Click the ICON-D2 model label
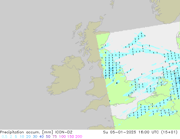The image size is (180, 139). pyautogui.click(x=64, y=132)
